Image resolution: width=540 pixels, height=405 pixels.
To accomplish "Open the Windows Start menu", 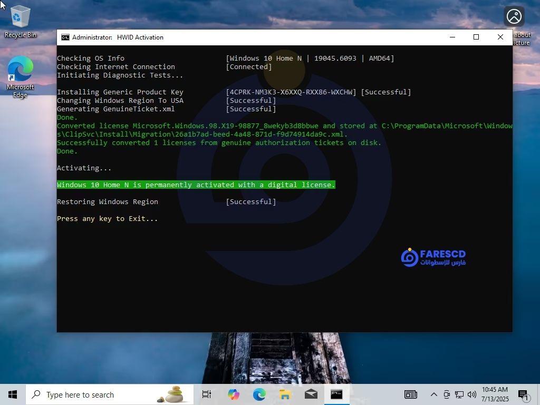I will point(13,394).
